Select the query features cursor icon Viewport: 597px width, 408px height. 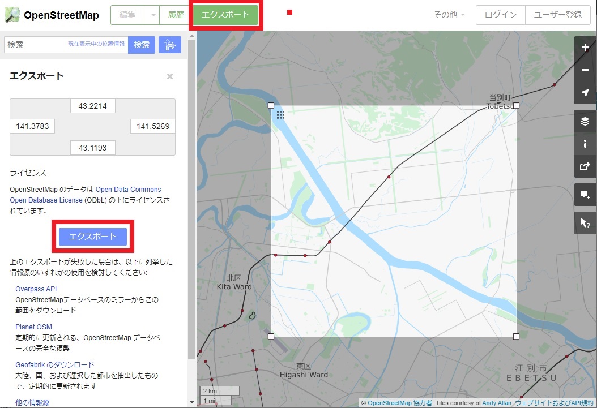[585, 222]
